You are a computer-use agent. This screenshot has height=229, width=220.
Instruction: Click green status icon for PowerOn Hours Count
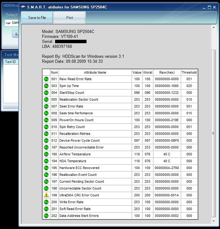coord(46,120)
